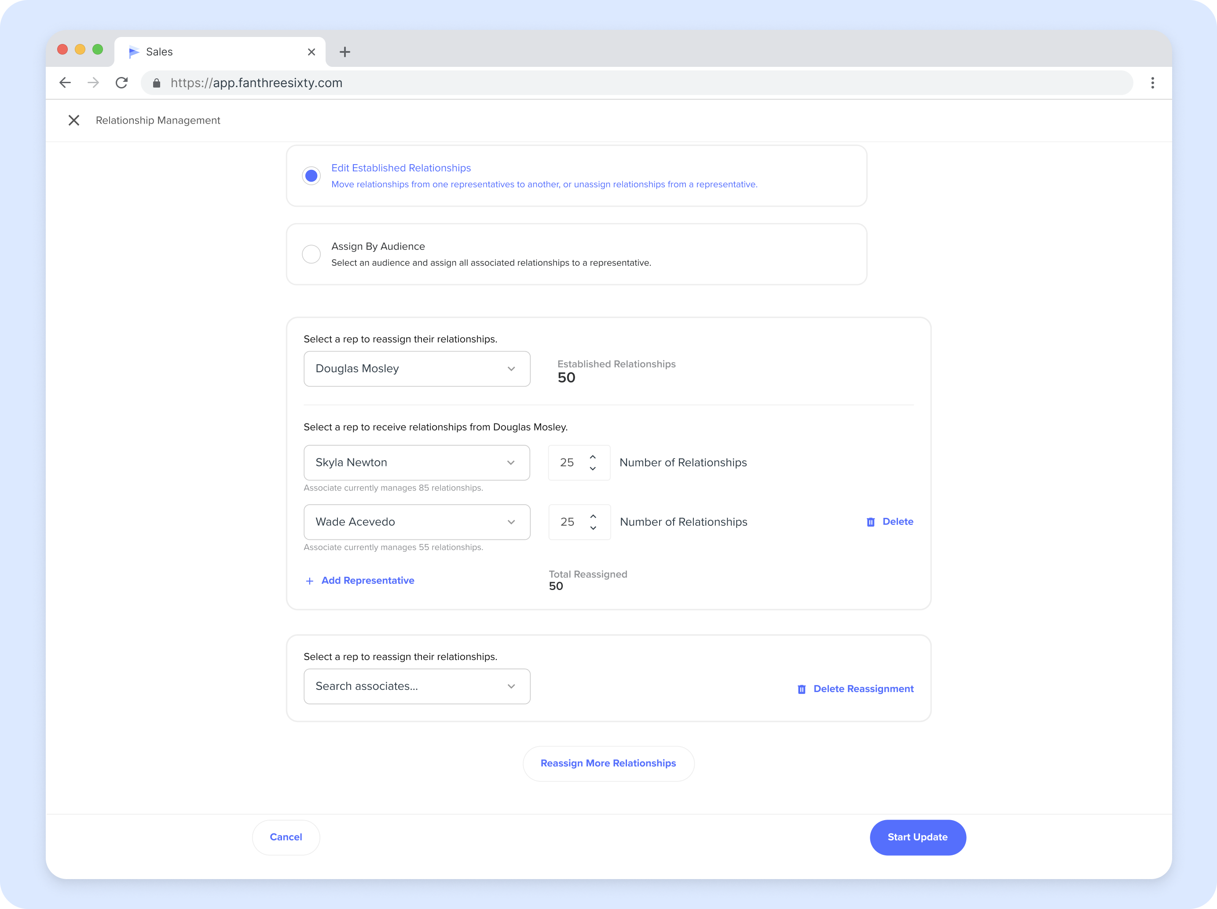
Task: Click the address bar URL field
Action: coord(637,83)
